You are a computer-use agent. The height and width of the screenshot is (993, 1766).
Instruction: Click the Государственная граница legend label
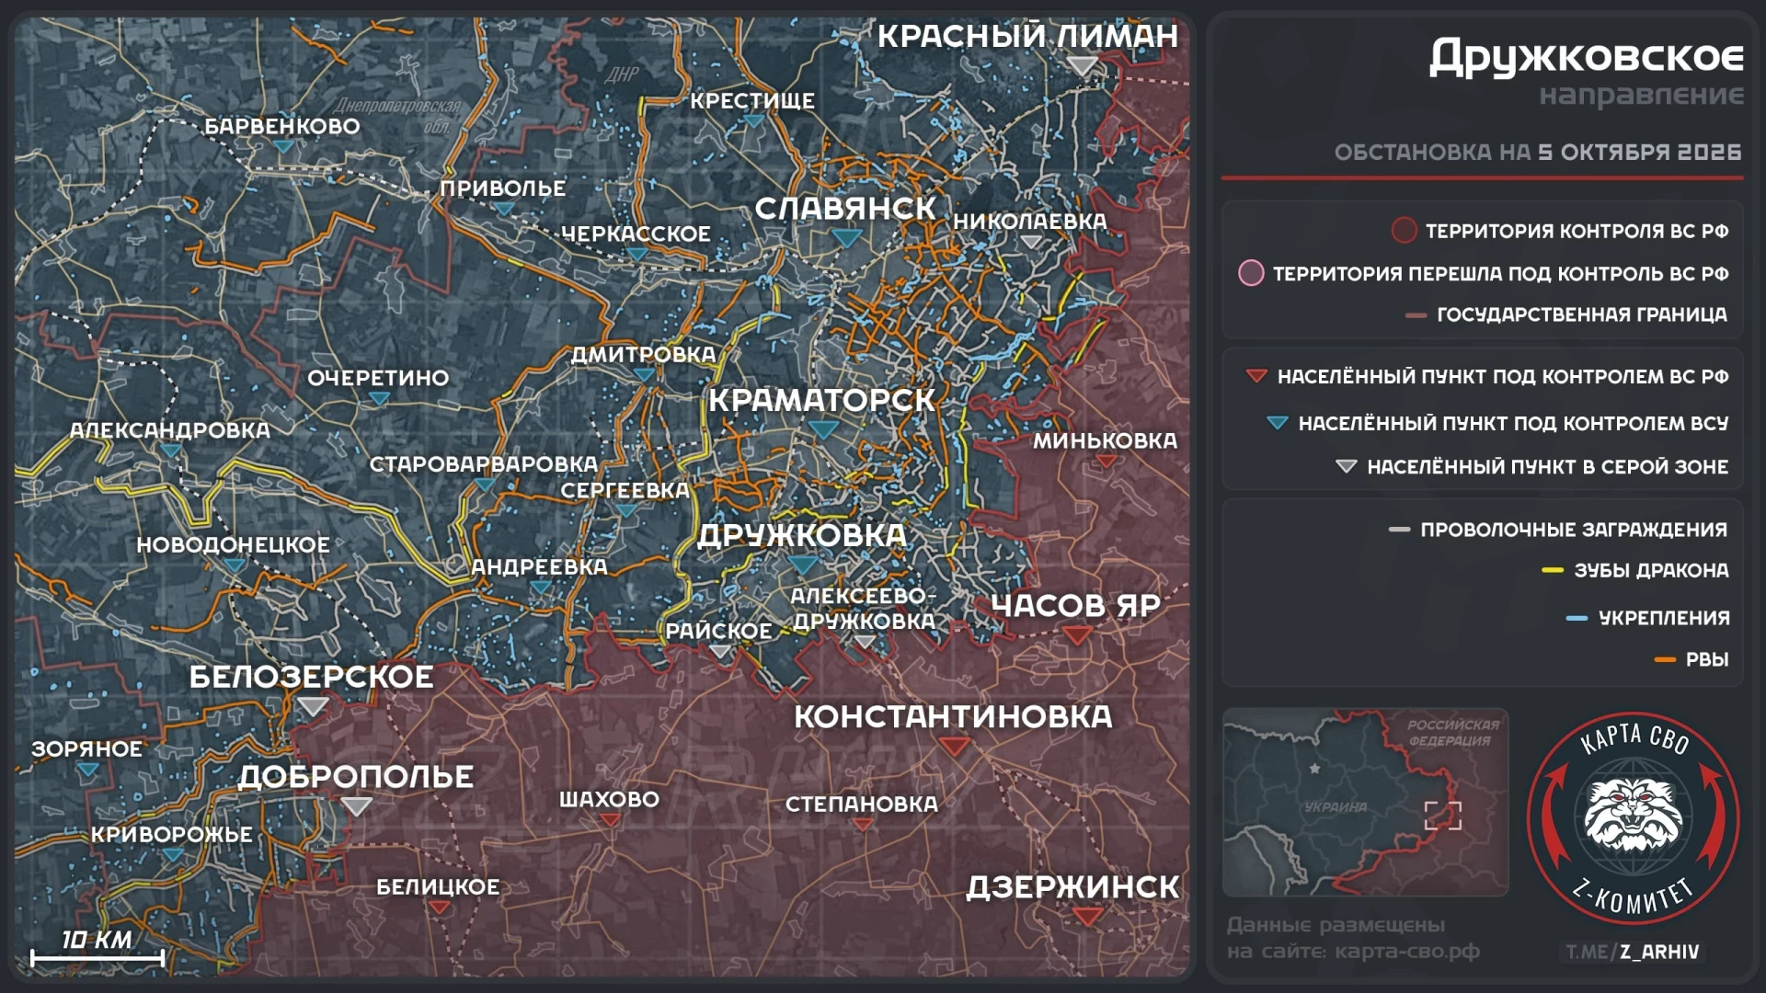pos(1582,314)
